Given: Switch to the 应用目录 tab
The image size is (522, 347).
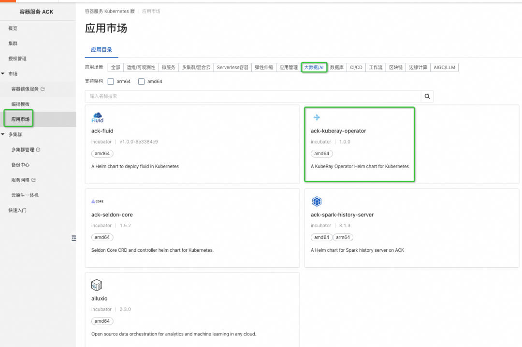Looking at the screenshot, I should pyautogui.click(x=101, y=50).
